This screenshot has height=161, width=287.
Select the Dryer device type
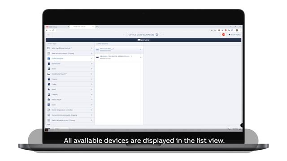pos(70,69)
